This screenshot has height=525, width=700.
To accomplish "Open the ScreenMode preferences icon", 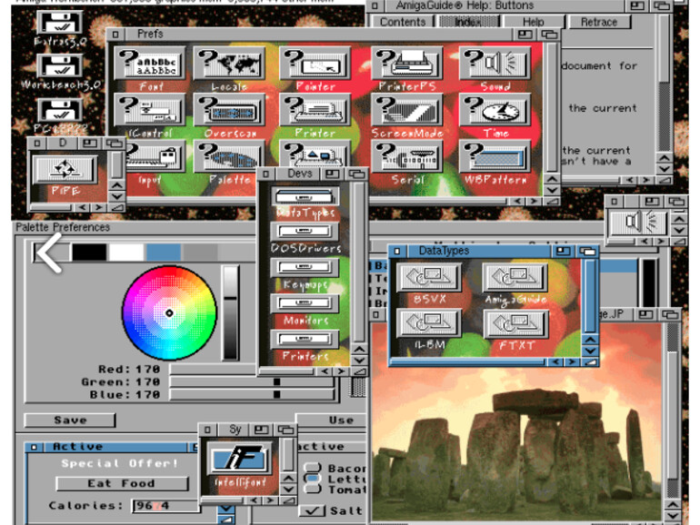I will [406, 110].
